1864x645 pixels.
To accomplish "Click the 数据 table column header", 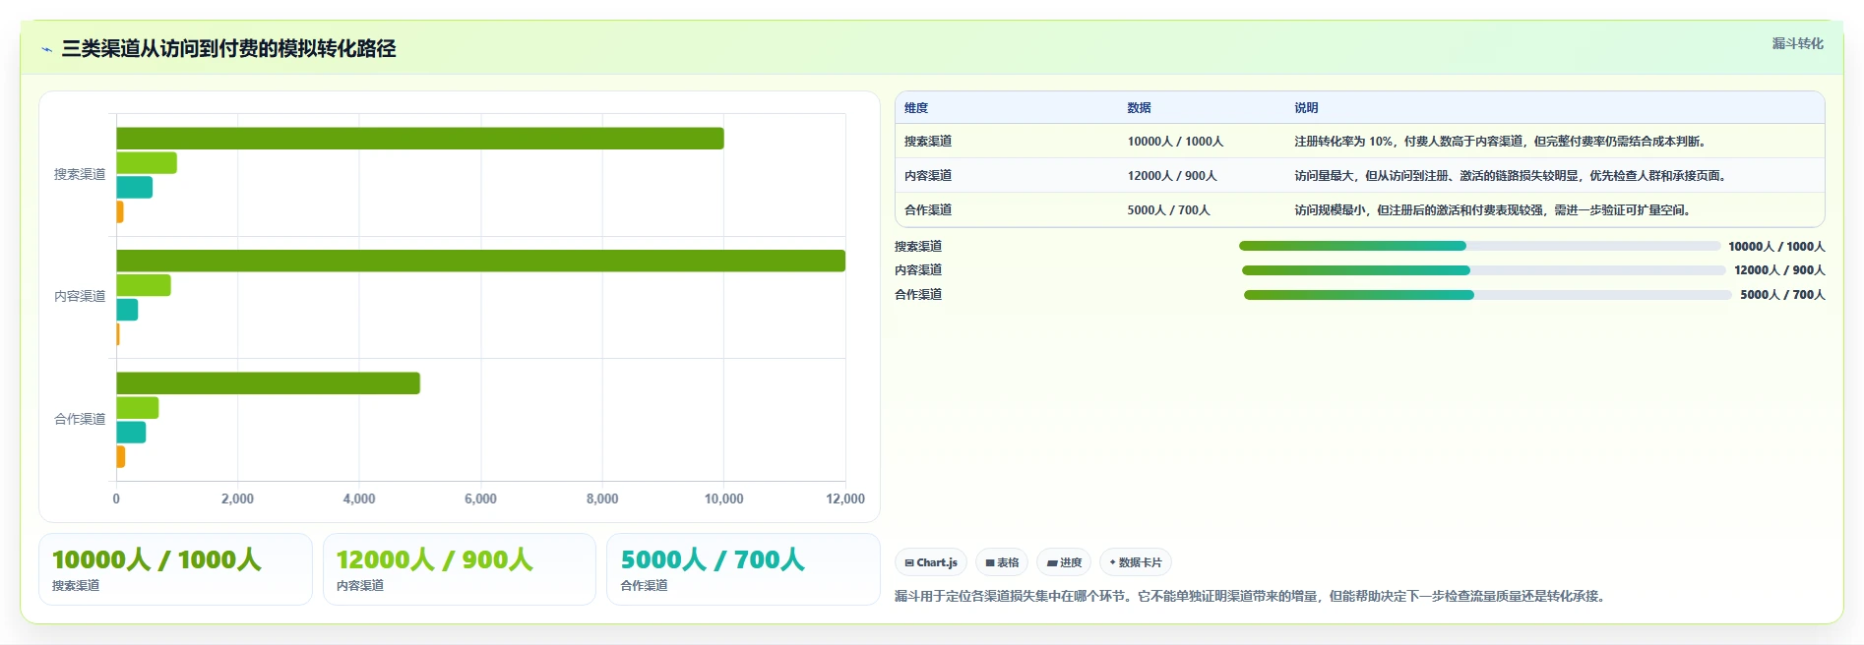I will point(1139,108).
